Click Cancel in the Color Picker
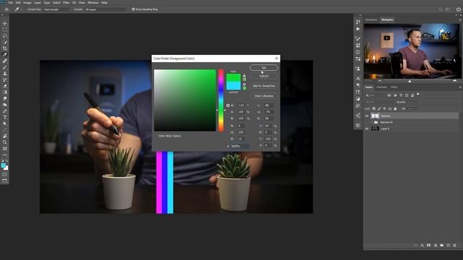Screen dimensions: 463x260 pyautogui.click(x=263, y=76)
